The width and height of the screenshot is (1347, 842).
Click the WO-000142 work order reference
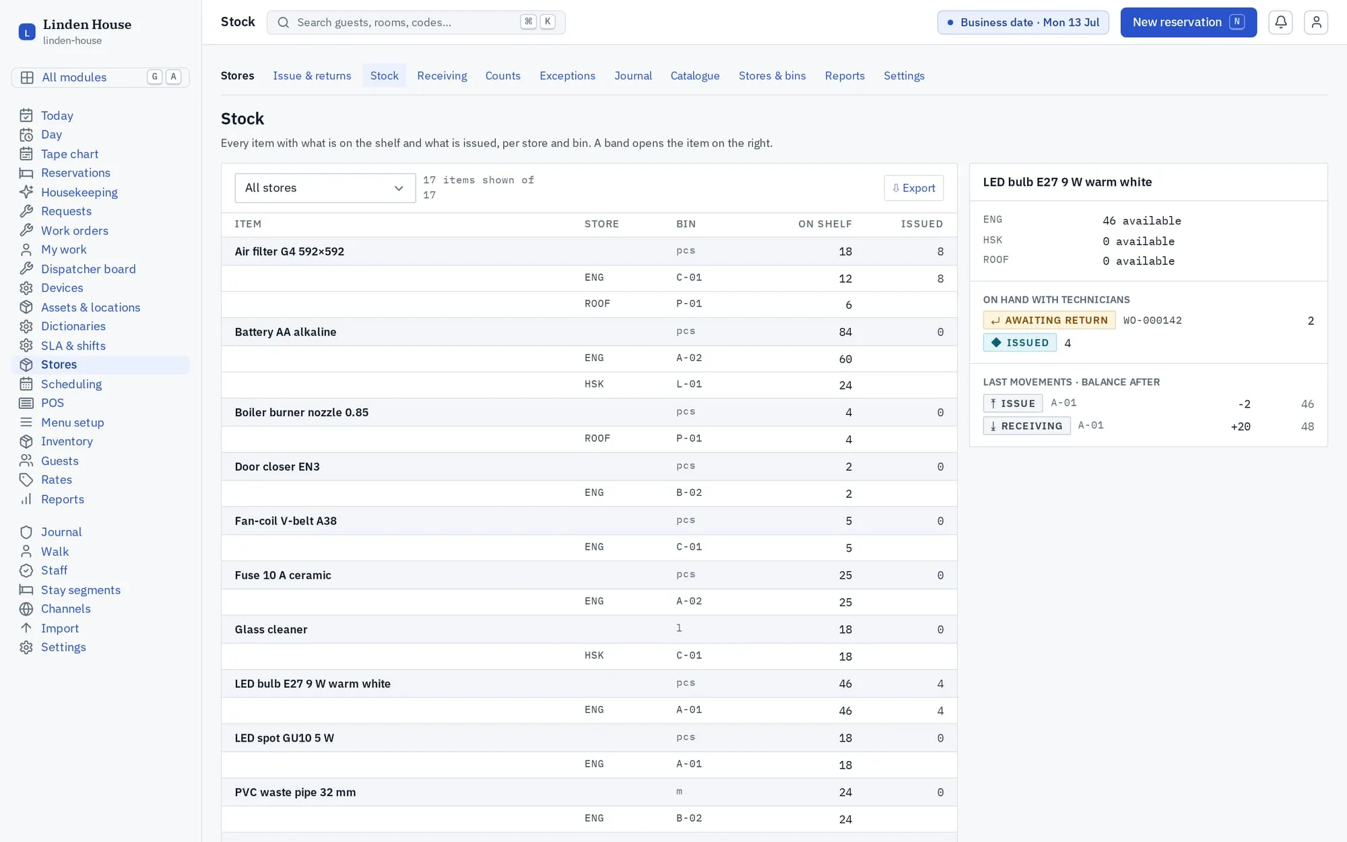(x=1152, y=321)
